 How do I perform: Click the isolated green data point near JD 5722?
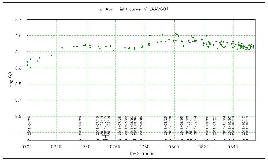[51, 55]
